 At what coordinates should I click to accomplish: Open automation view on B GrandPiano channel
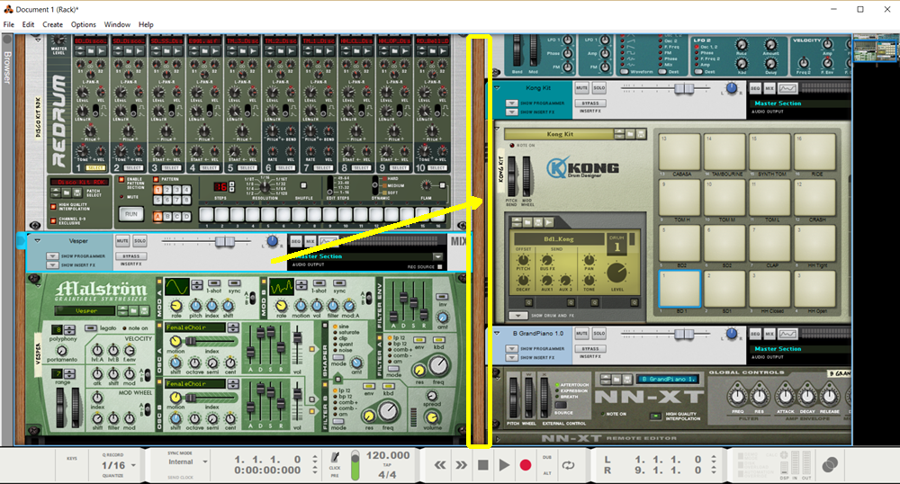(788, 334)
